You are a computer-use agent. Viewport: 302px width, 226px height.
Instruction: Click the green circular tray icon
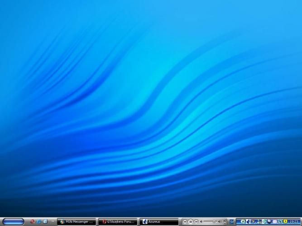[x=243, y=221]
